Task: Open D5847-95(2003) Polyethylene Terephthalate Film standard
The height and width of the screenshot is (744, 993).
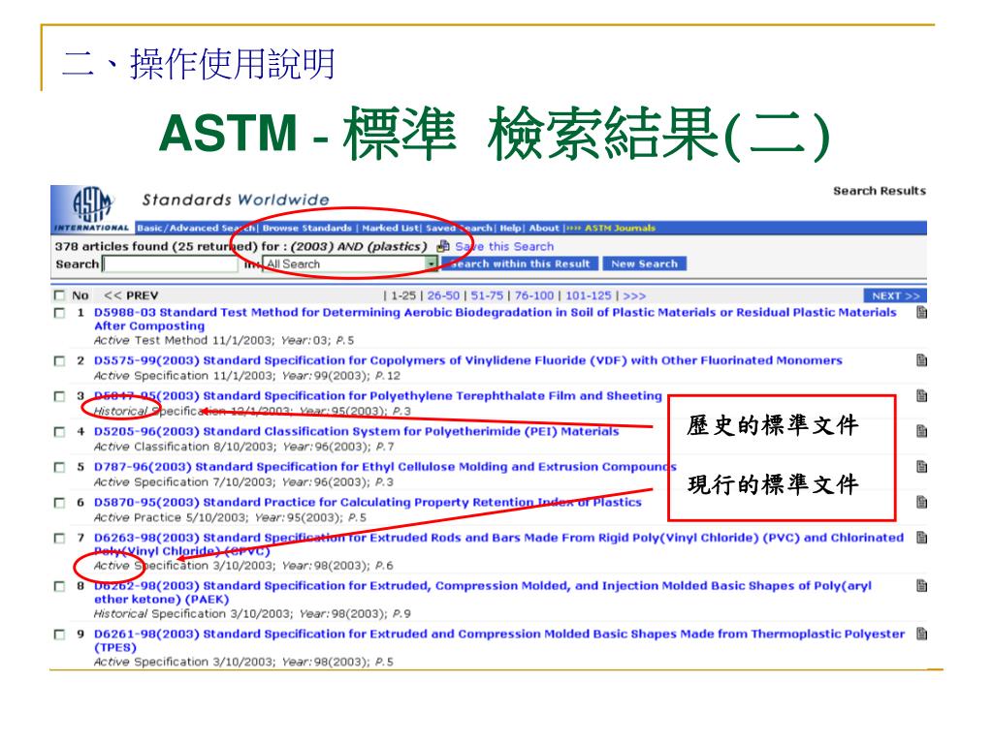Action: (x=378, y=395)
